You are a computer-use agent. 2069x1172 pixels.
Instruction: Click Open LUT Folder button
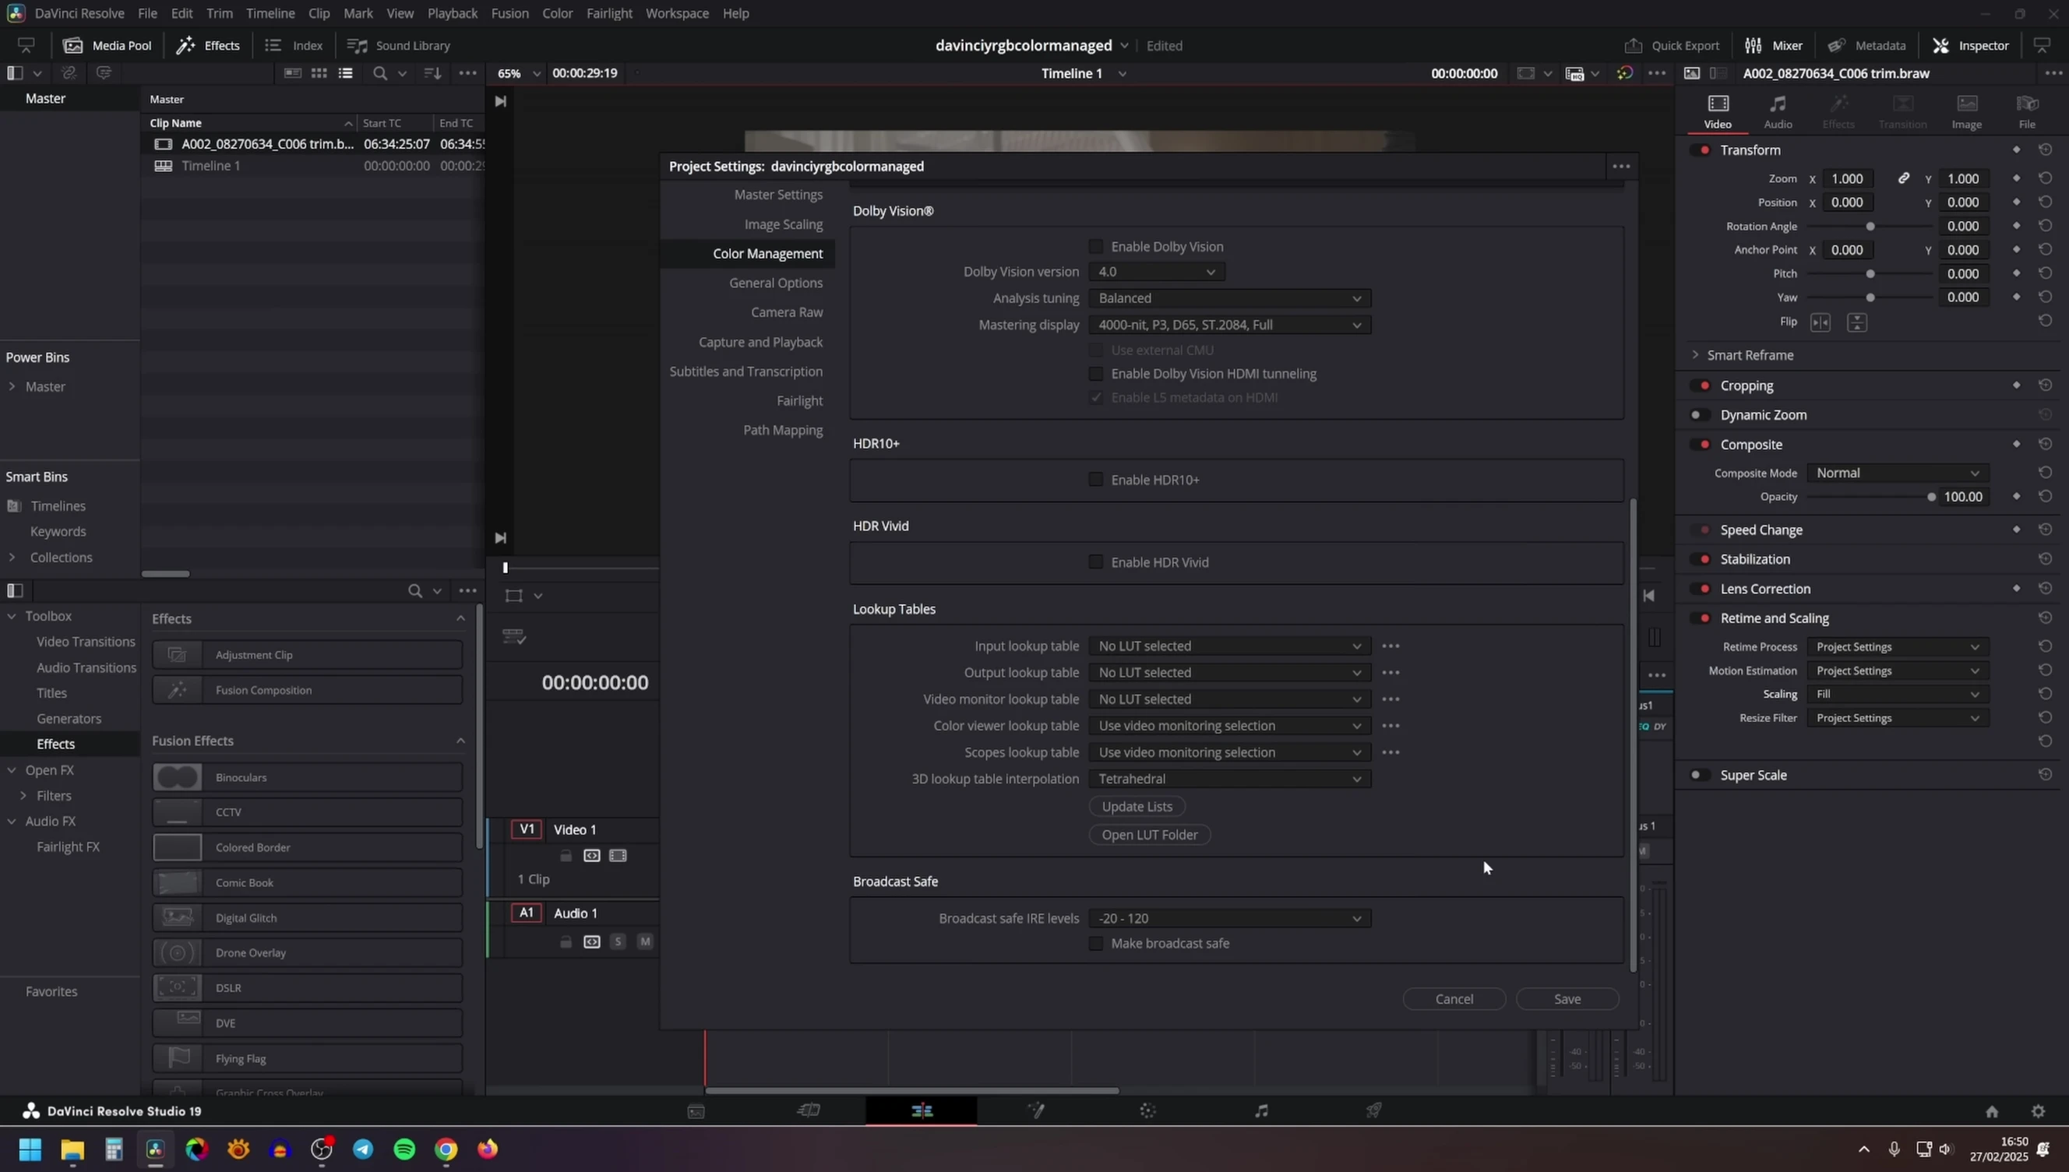click(1150, 835)
